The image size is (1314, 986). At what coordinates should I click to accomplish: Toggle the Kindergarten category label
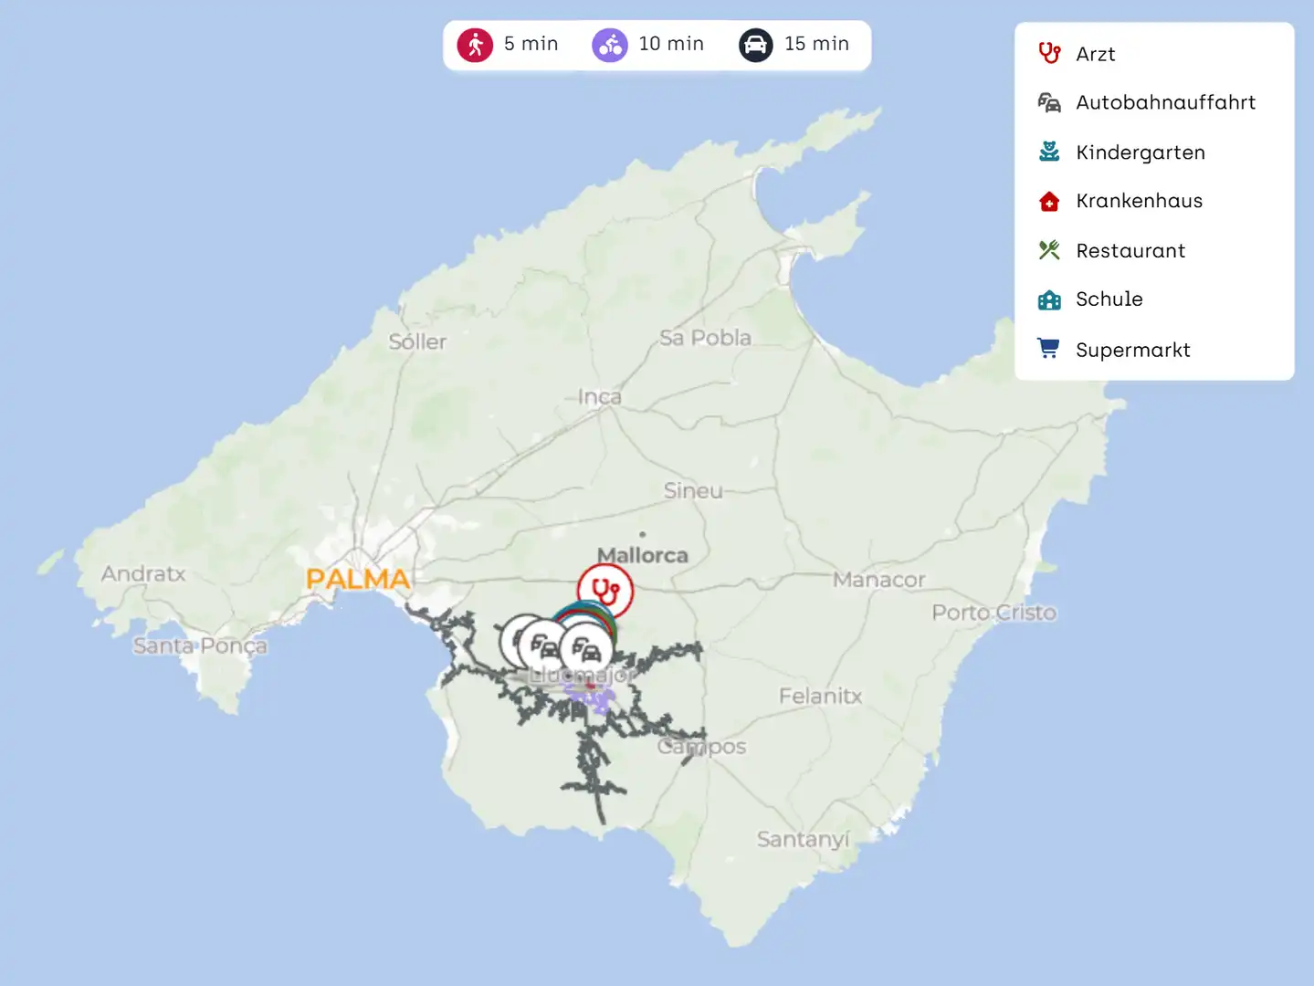pos(1141,152)
